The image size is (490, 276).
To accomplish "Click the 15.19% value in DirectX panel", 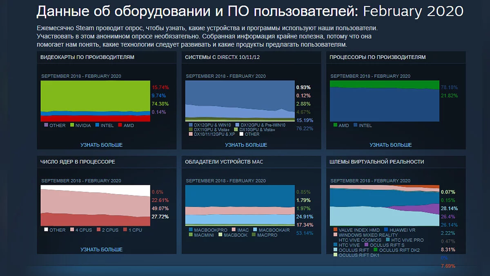I will [305, 120].
